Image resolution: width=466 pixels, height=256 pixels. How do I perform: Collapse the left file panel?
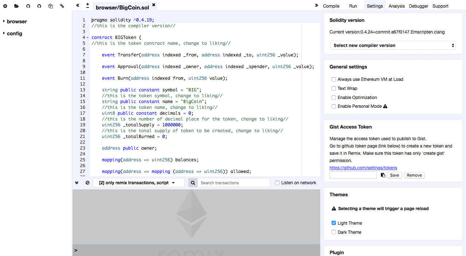78,5
